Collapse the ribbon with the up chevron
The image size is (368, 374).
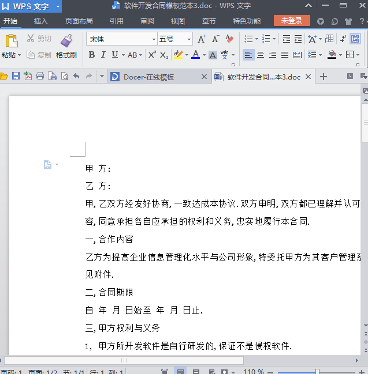coord(308,5)
